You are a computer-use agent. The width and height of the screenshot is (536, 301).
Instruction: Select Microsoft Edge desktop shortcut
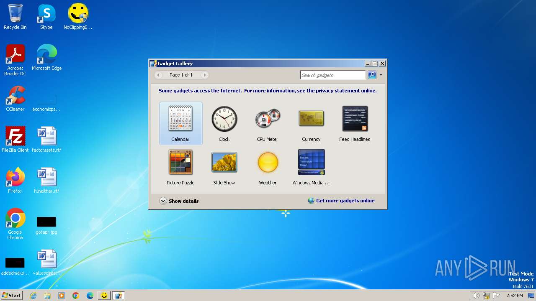coord(46,58)
